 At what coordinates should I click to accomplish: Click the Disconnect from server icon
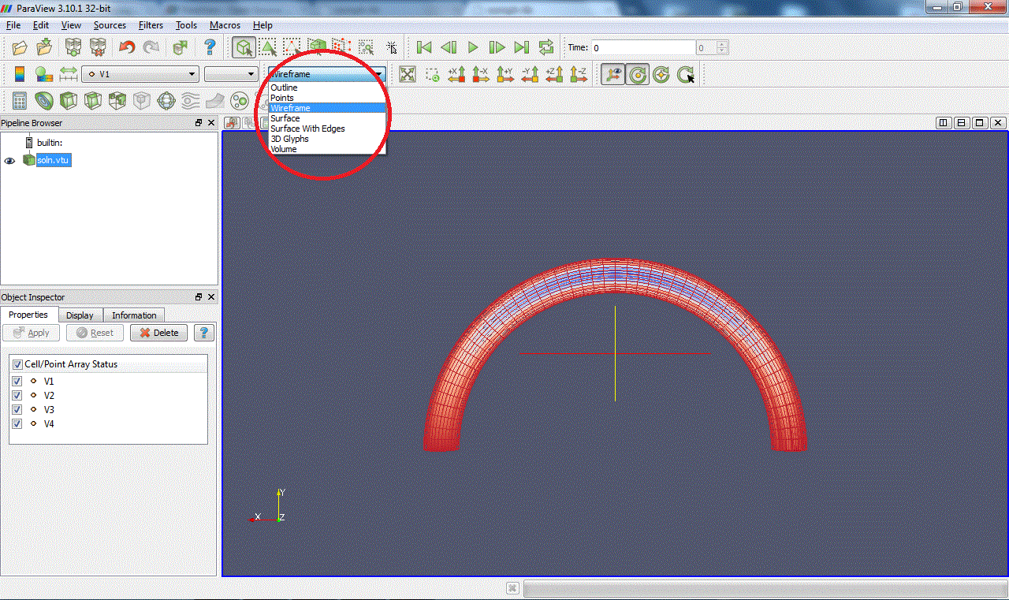click(98, 47)
